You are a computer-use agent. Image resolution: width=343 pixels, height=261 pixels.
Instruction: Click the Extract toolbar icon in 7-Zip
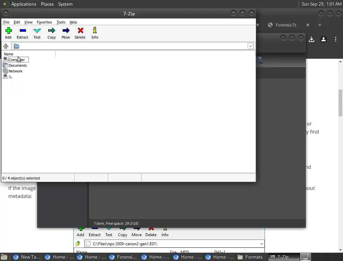(22, 33)
